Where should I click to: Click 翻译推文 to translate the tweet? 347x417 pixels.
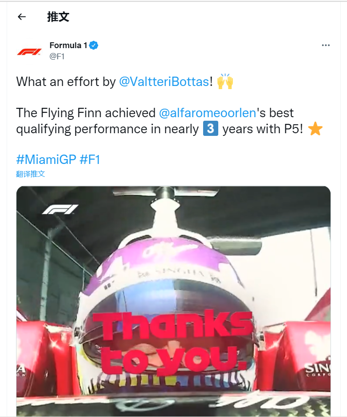coord(31,174)
